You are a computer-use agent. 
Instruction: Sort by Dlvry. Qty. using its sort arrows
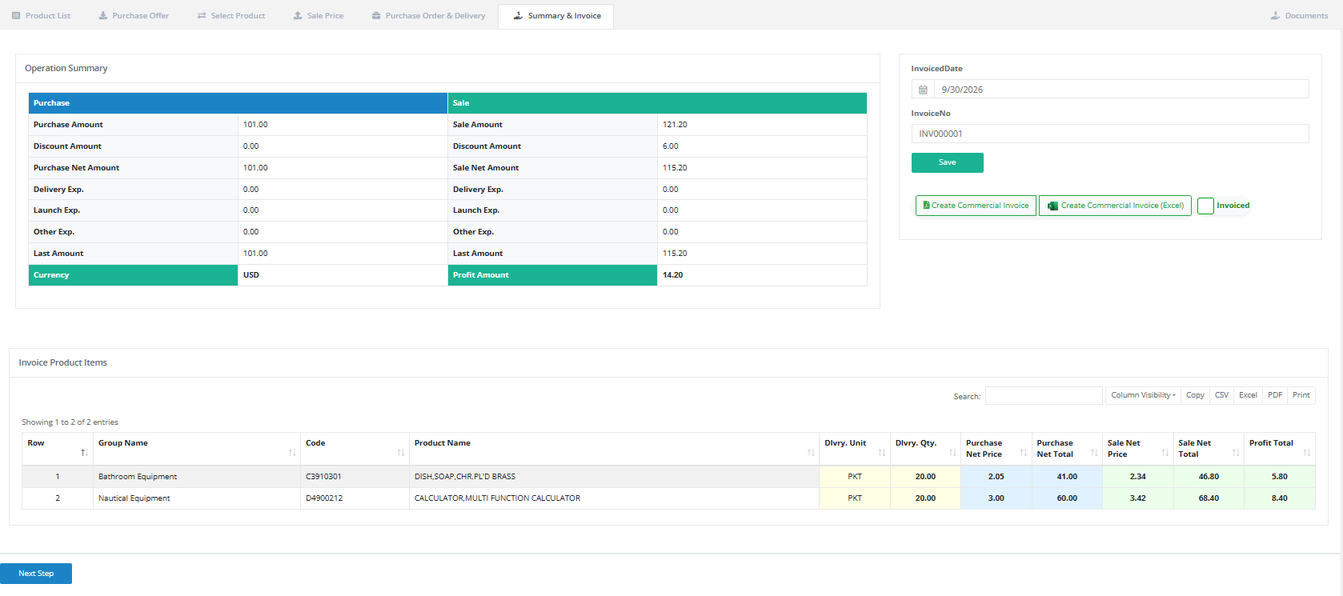(x=952, y=453)
